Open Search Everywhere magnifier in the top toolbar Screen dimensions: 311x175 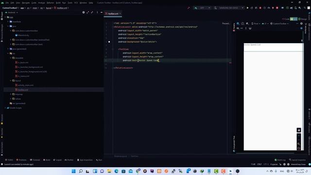point(305,8)
